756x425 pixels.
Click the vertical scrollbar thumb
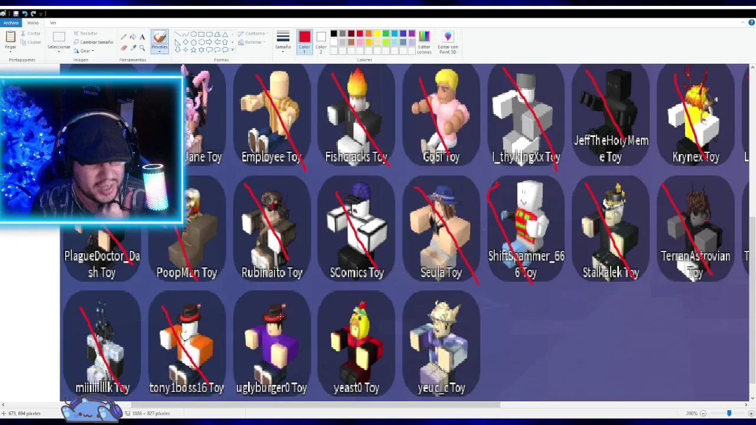pyautogui.click(x=752, y=299)
